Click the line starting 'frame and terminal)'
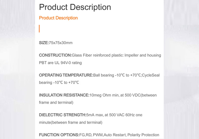199x139 pixels. 56,102
